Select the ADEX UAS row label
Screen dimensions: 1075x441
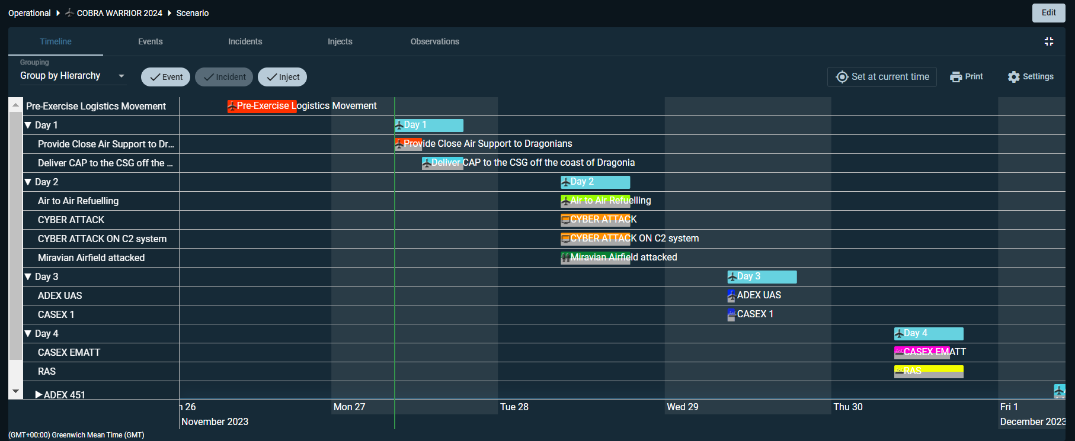60,296
